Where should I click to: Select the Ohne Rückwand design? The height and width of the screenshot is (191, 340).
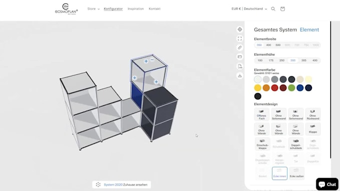(x=312, y=114)
